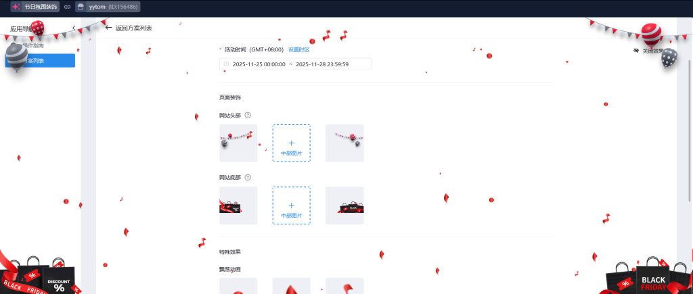Select the right 网站头部 balloon banner thumbnail
This screenshot has height=294, width=693.
344,143
